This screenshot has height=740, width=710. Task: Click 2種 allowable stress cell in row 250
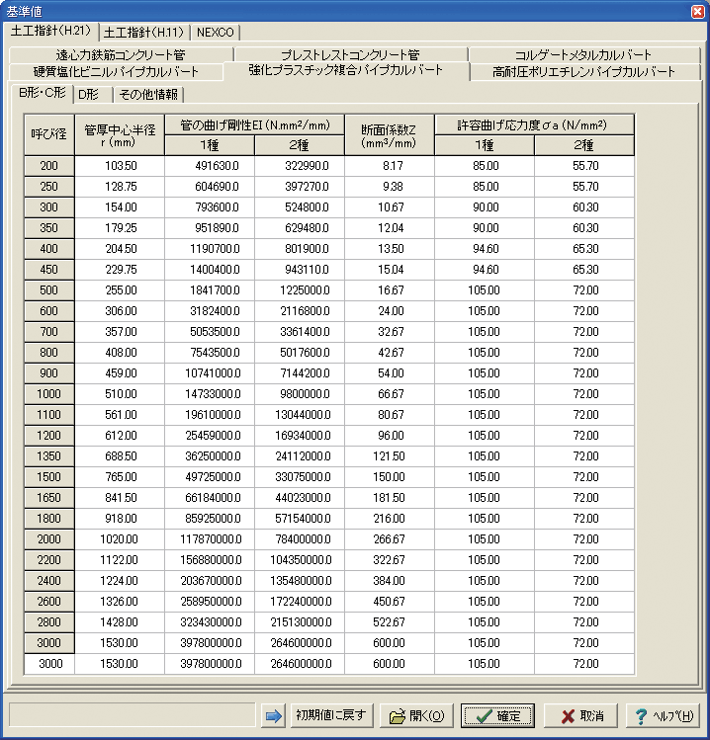coord(584,187)
